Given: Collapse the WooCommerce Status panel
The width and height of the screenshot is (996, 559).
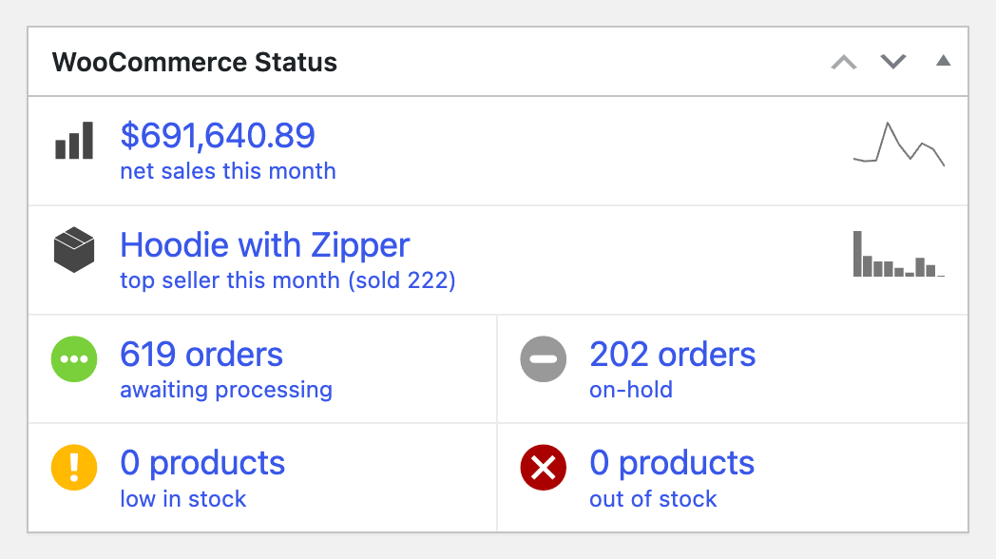Looking at the screenshot, I should point(943,62).
